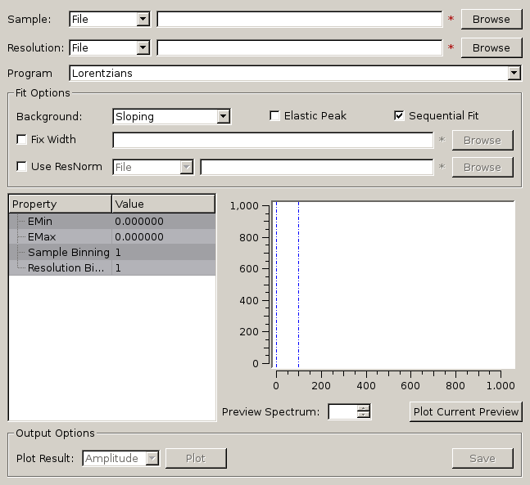Tick the Fix Width checkbox
Screen dimensions: 530x485
(x=22, y=140)
